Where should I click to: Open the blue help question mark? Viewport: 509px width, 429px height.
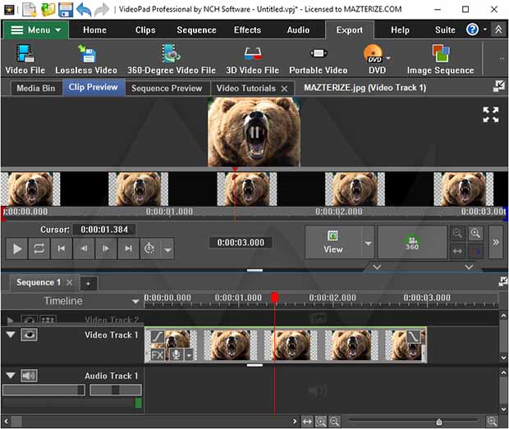coord(472,30)
